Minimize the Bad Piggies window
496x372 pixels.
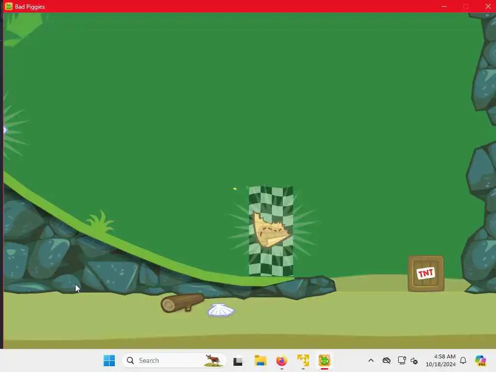coord(444,6)
